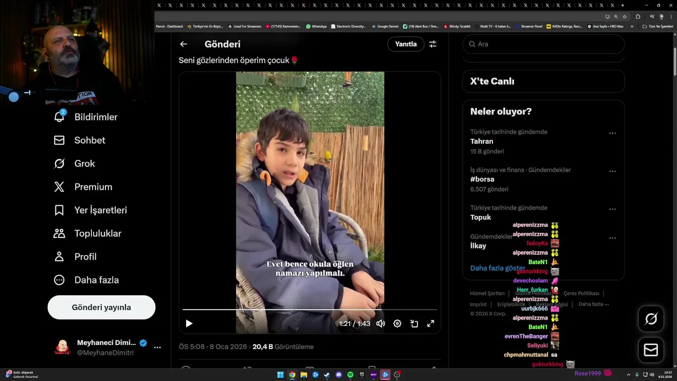The width and height of the screenshot is (677, 381).
Task: Open Steam from the taskbar
Action: pyautogui.click(x=327, y=375)
